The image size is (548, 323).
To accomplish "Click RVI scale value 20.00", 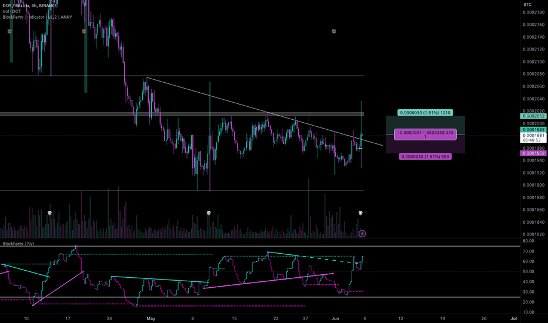I will (529, 302).
